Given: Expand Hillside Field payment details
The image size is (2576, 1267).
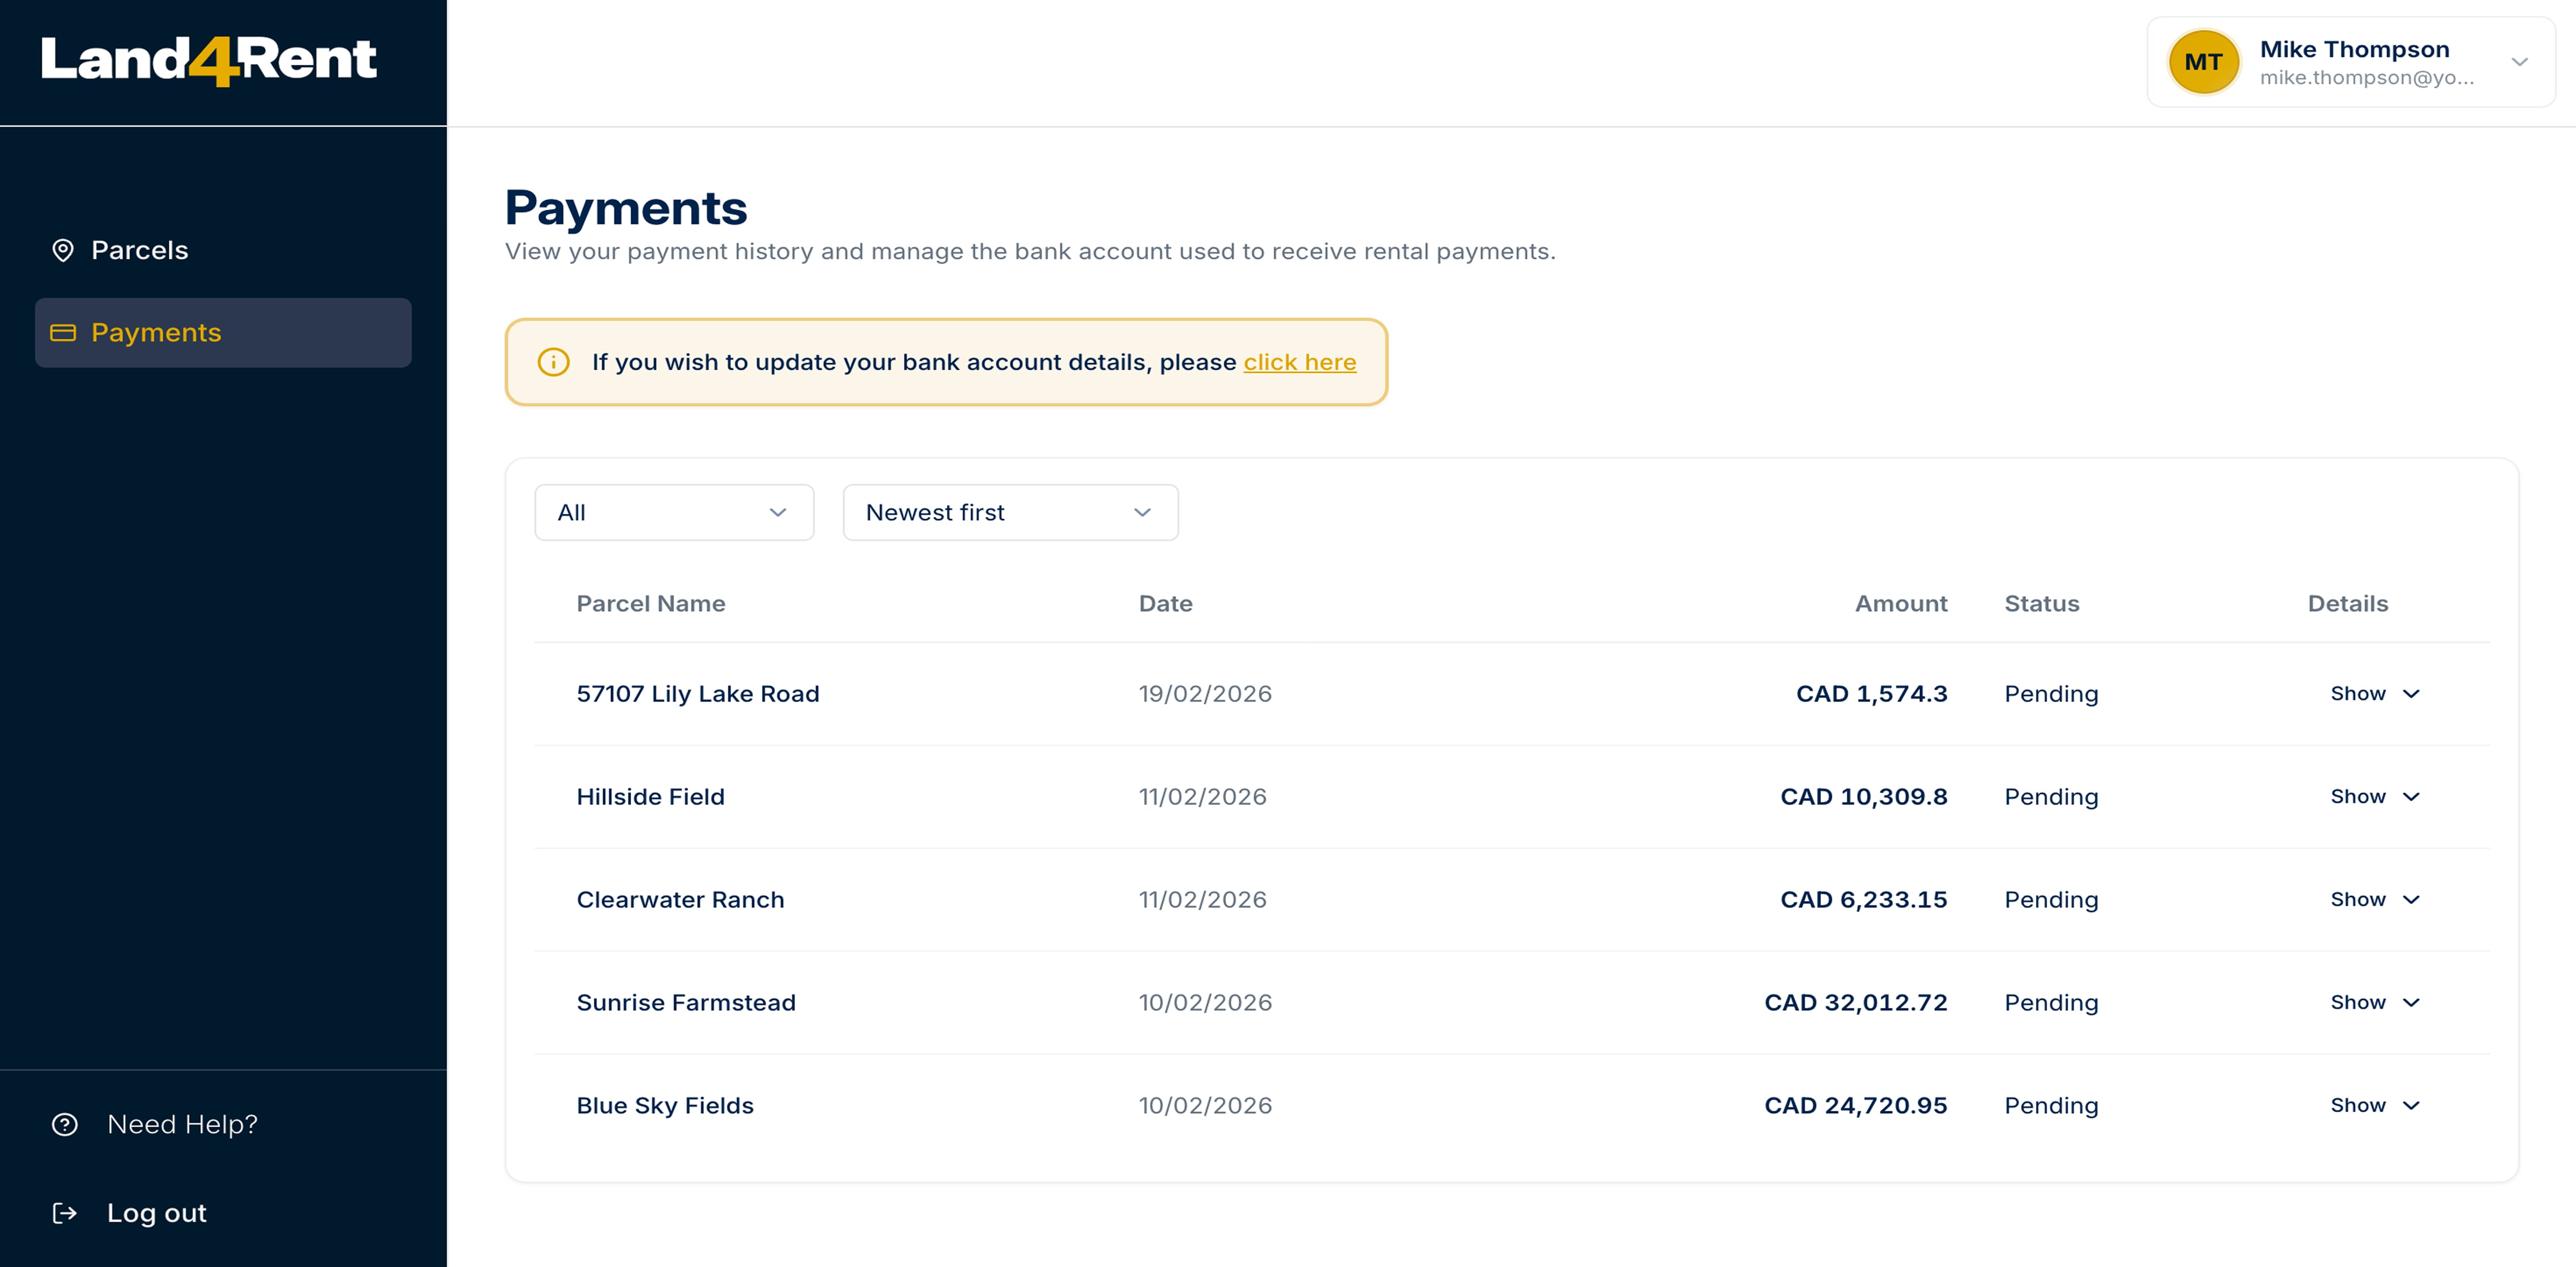Looking at the screenshot, I should 2374,797.
